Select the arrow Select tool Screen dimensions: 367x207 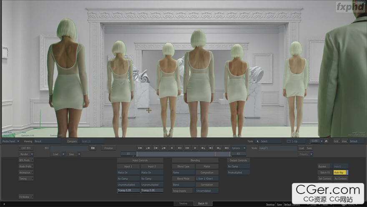click(x=268, y=141)
